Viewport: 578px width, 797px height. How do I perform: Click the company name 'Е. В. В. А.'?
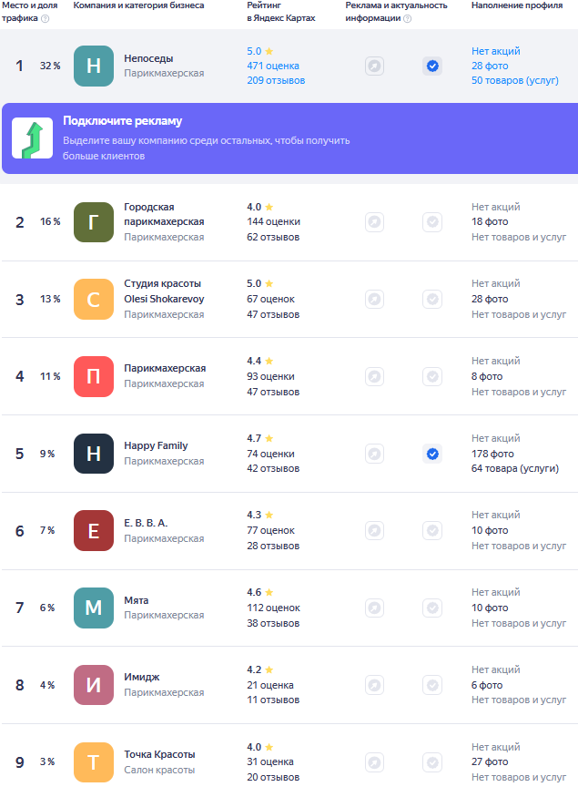click(146, 523)
